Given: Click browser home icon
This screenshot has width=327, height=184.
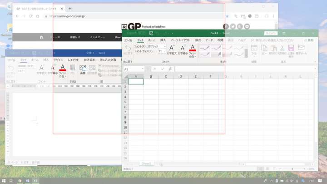Looking at the screenshot, I should click(38, 16).
